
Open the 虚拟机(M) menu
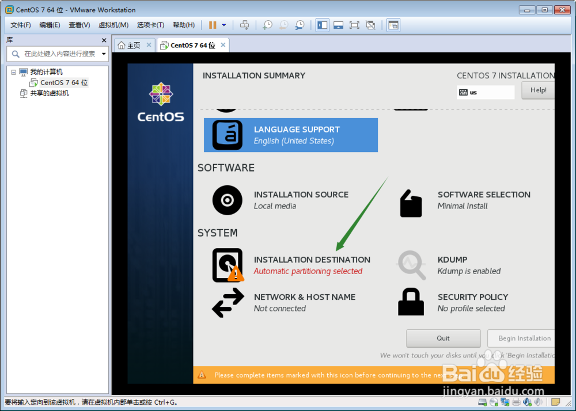click(113, 25)
